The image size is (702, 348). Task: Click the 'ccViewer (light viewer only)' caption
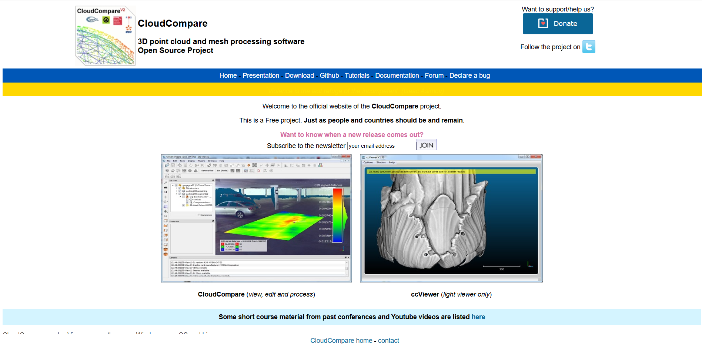(451, 294)
